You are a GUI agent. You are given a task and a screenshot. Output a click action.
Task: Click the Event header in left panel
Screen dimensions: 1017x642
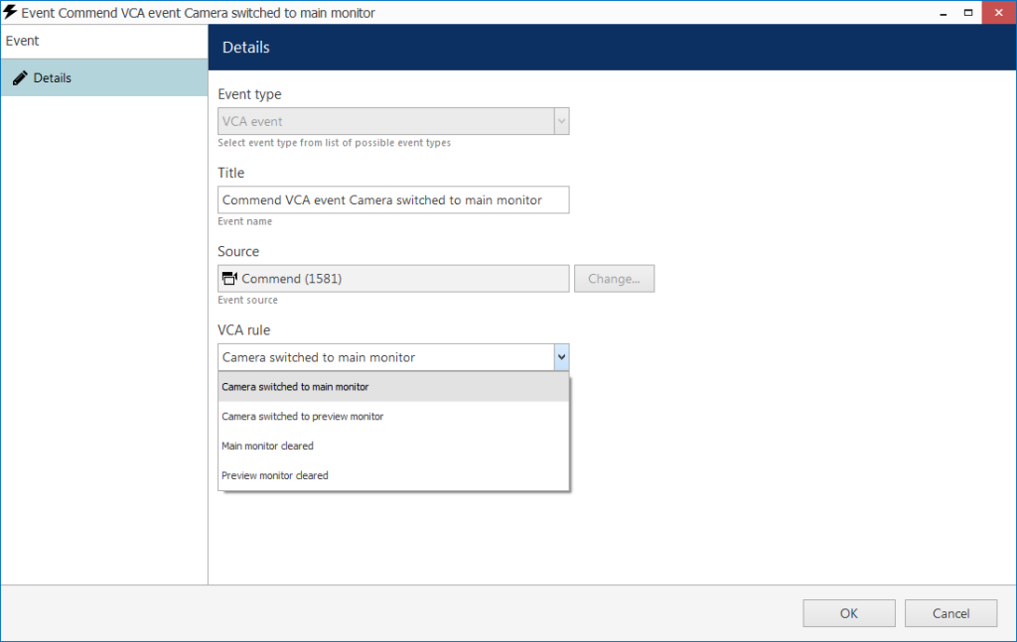coord(23,41)
